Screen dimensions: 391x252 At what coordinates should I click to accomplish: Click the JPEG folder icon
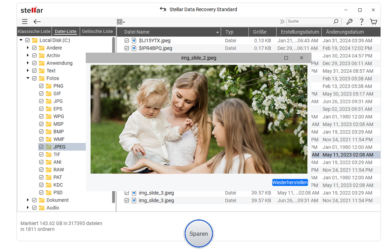[x=49, y=147]
